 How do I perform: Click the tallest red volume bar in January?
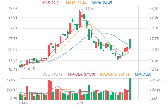(x=49, y=90)
